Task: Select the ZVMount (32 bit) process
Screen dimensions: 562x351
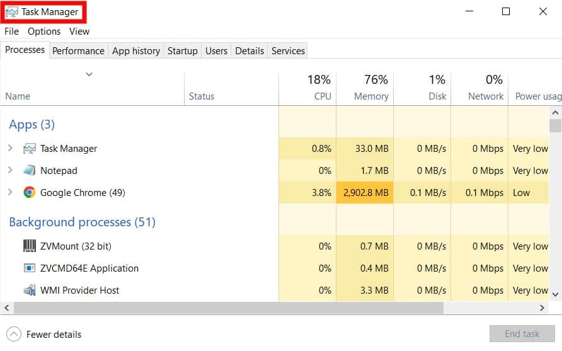Action: [x=76, y=246]
